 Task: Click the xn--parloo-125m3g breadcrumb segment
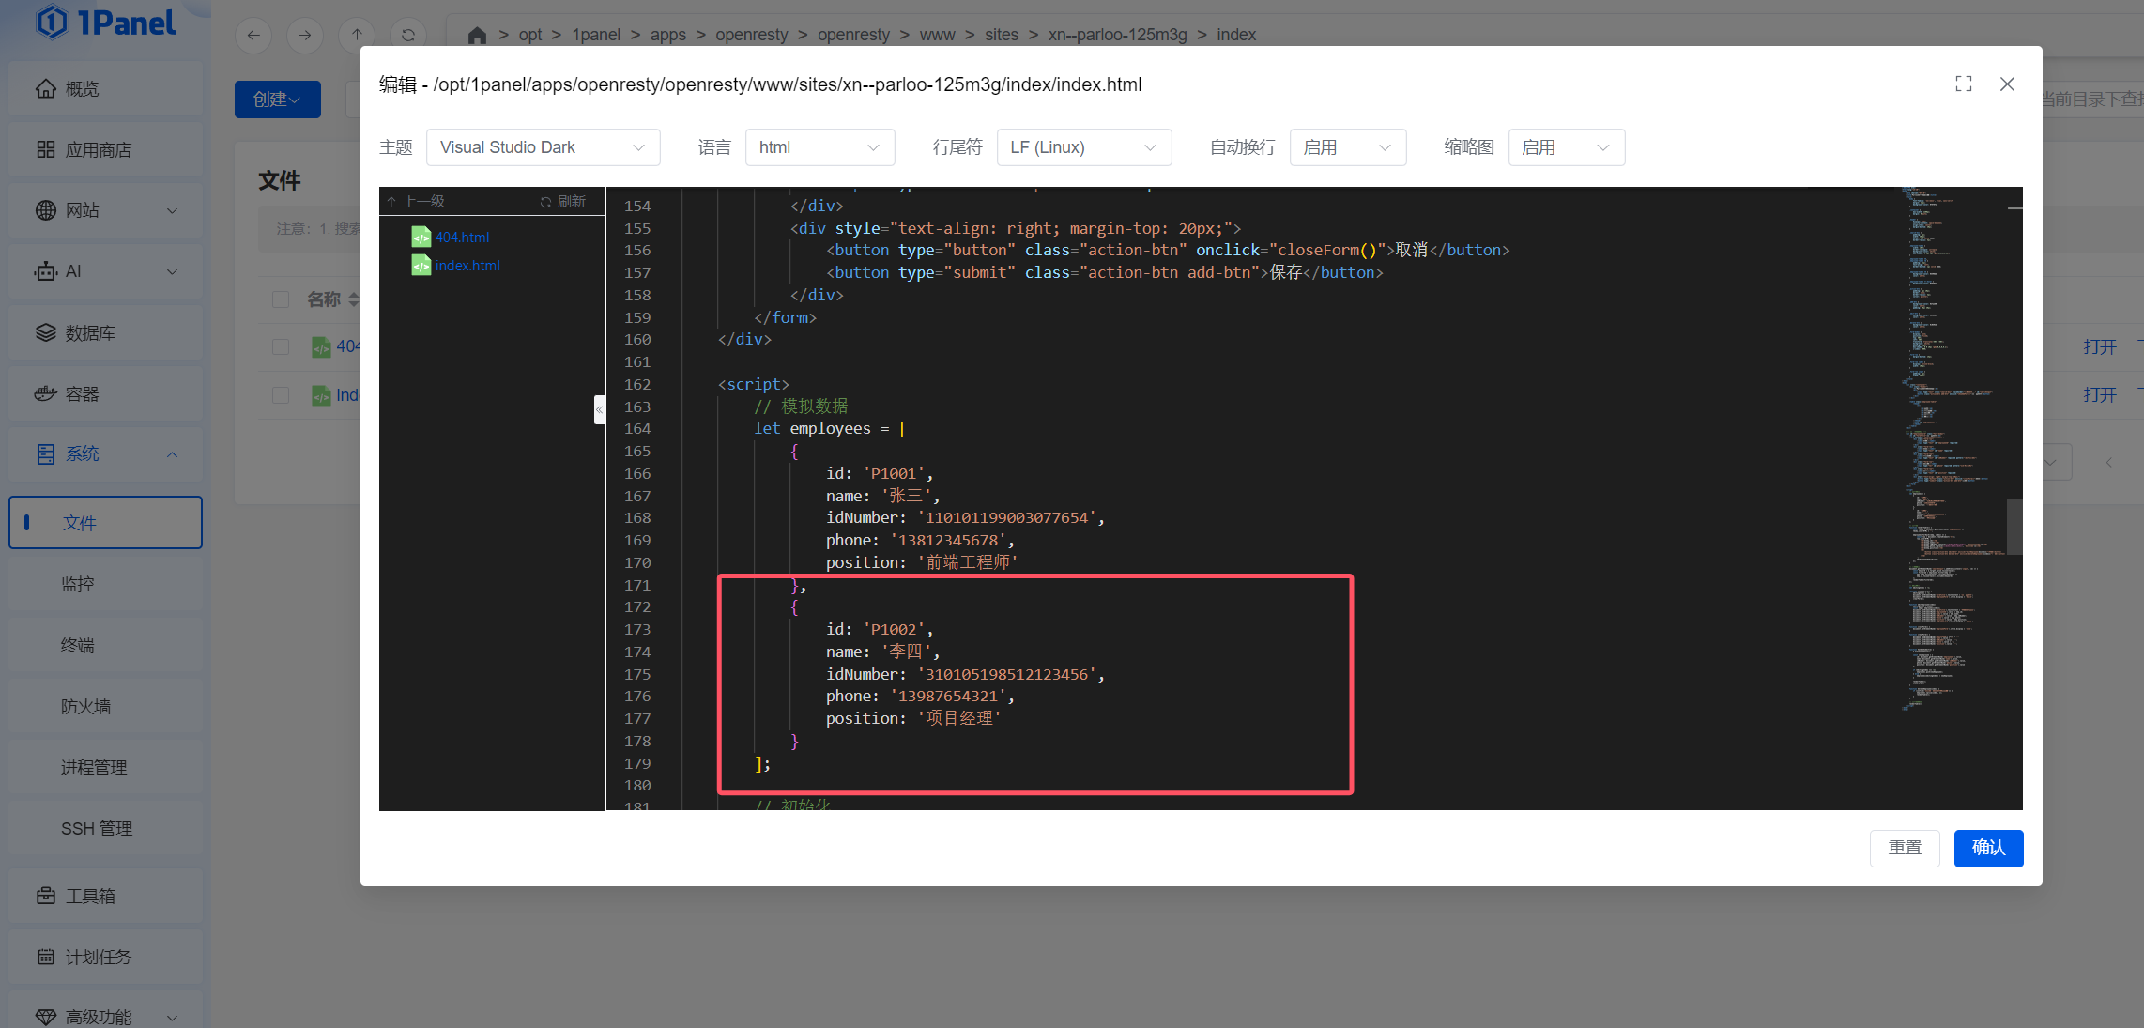1117,35
